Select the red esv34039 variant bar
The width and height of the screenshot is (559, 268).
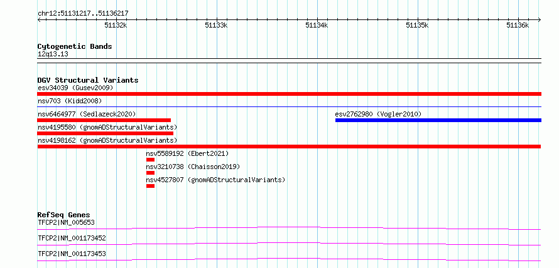point(289,94)
